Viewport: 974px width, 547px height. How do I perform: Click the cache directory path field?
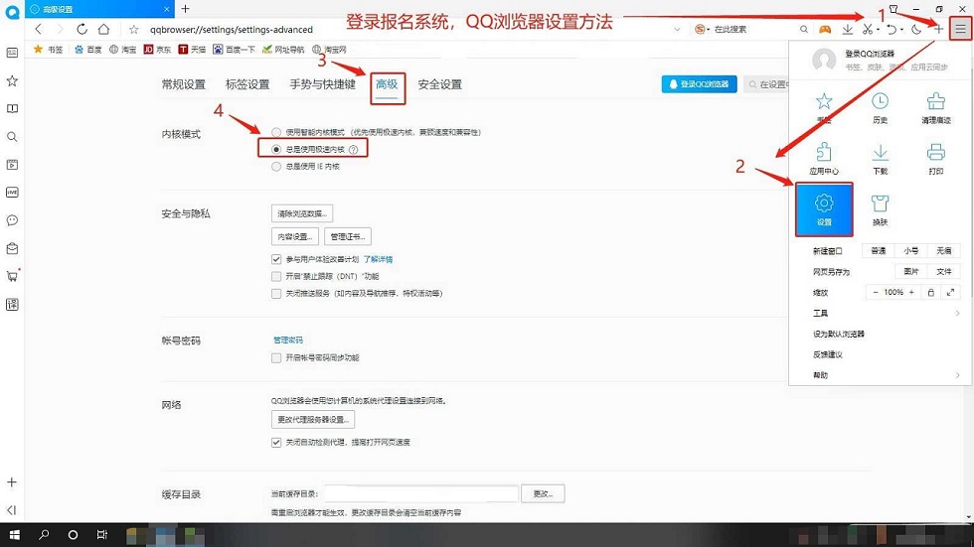pos(421,493)
